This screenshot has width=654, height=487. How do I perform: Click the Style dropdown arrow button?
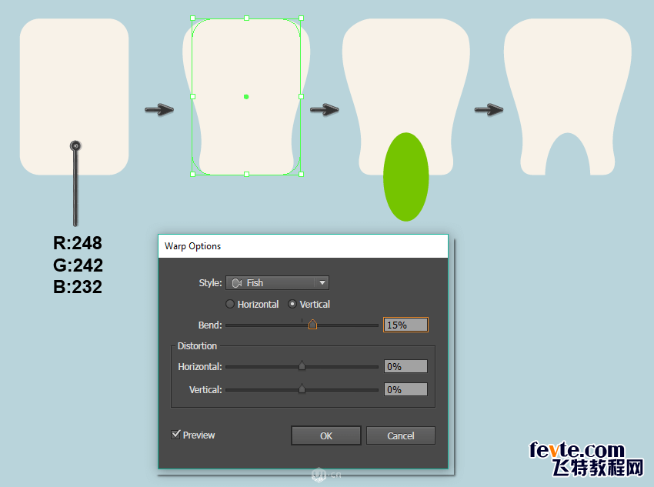point(322,282)
